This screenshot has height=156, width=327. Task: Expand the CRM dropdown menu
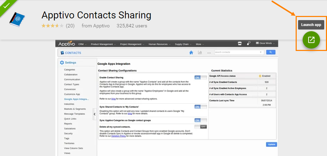pyautogui.click(x=82, y=44)
